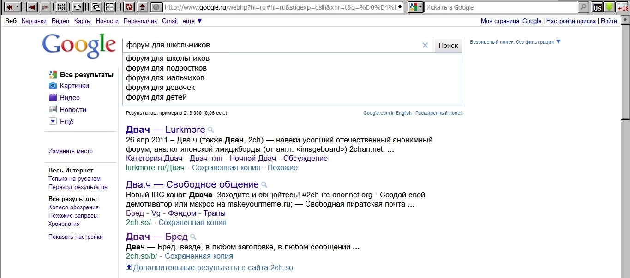Open the 'Двач — Бред' result
The width and height of the screenshot is (630, 278).
point(156,237)
